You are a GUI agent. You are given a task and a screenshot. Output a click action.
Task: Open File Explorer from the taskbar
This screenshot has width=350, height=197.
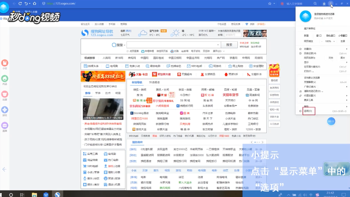[34, 195]
